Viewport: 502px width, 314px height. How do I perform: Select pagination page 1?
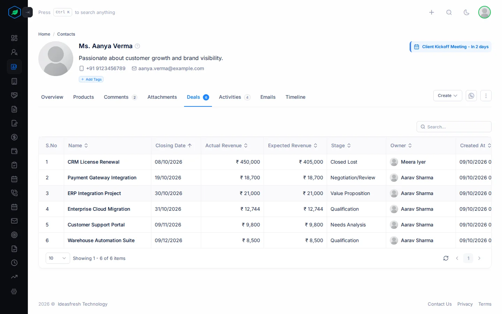(x=468, y=258)
